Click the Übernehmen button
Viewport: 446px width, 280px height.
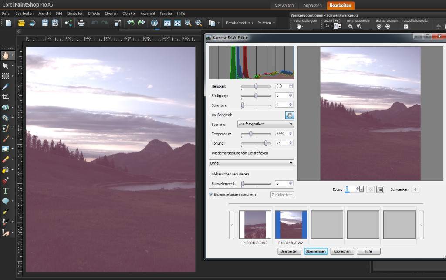point(316,251)
